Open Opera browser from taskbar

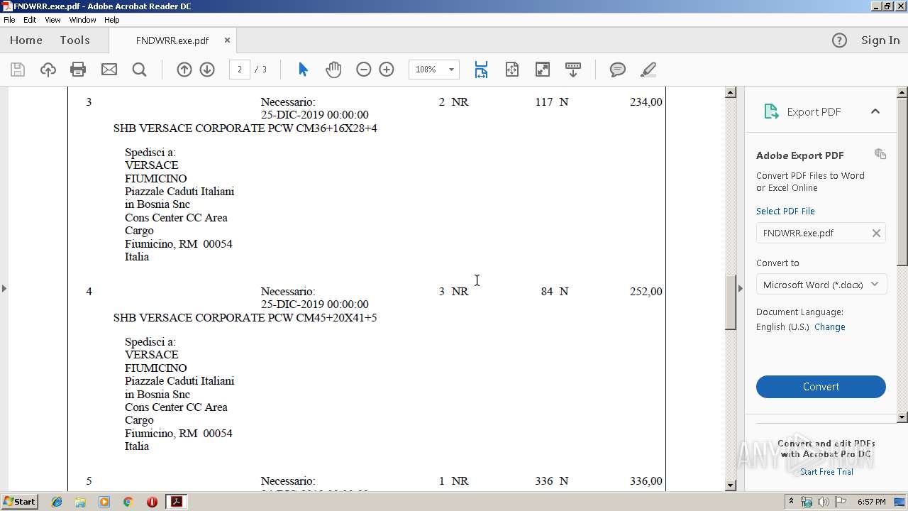click(x=152, y=502)
